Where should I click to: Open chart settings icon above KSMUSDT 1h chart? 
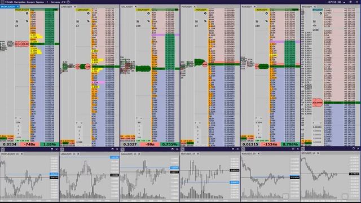(x=243, y=149)
